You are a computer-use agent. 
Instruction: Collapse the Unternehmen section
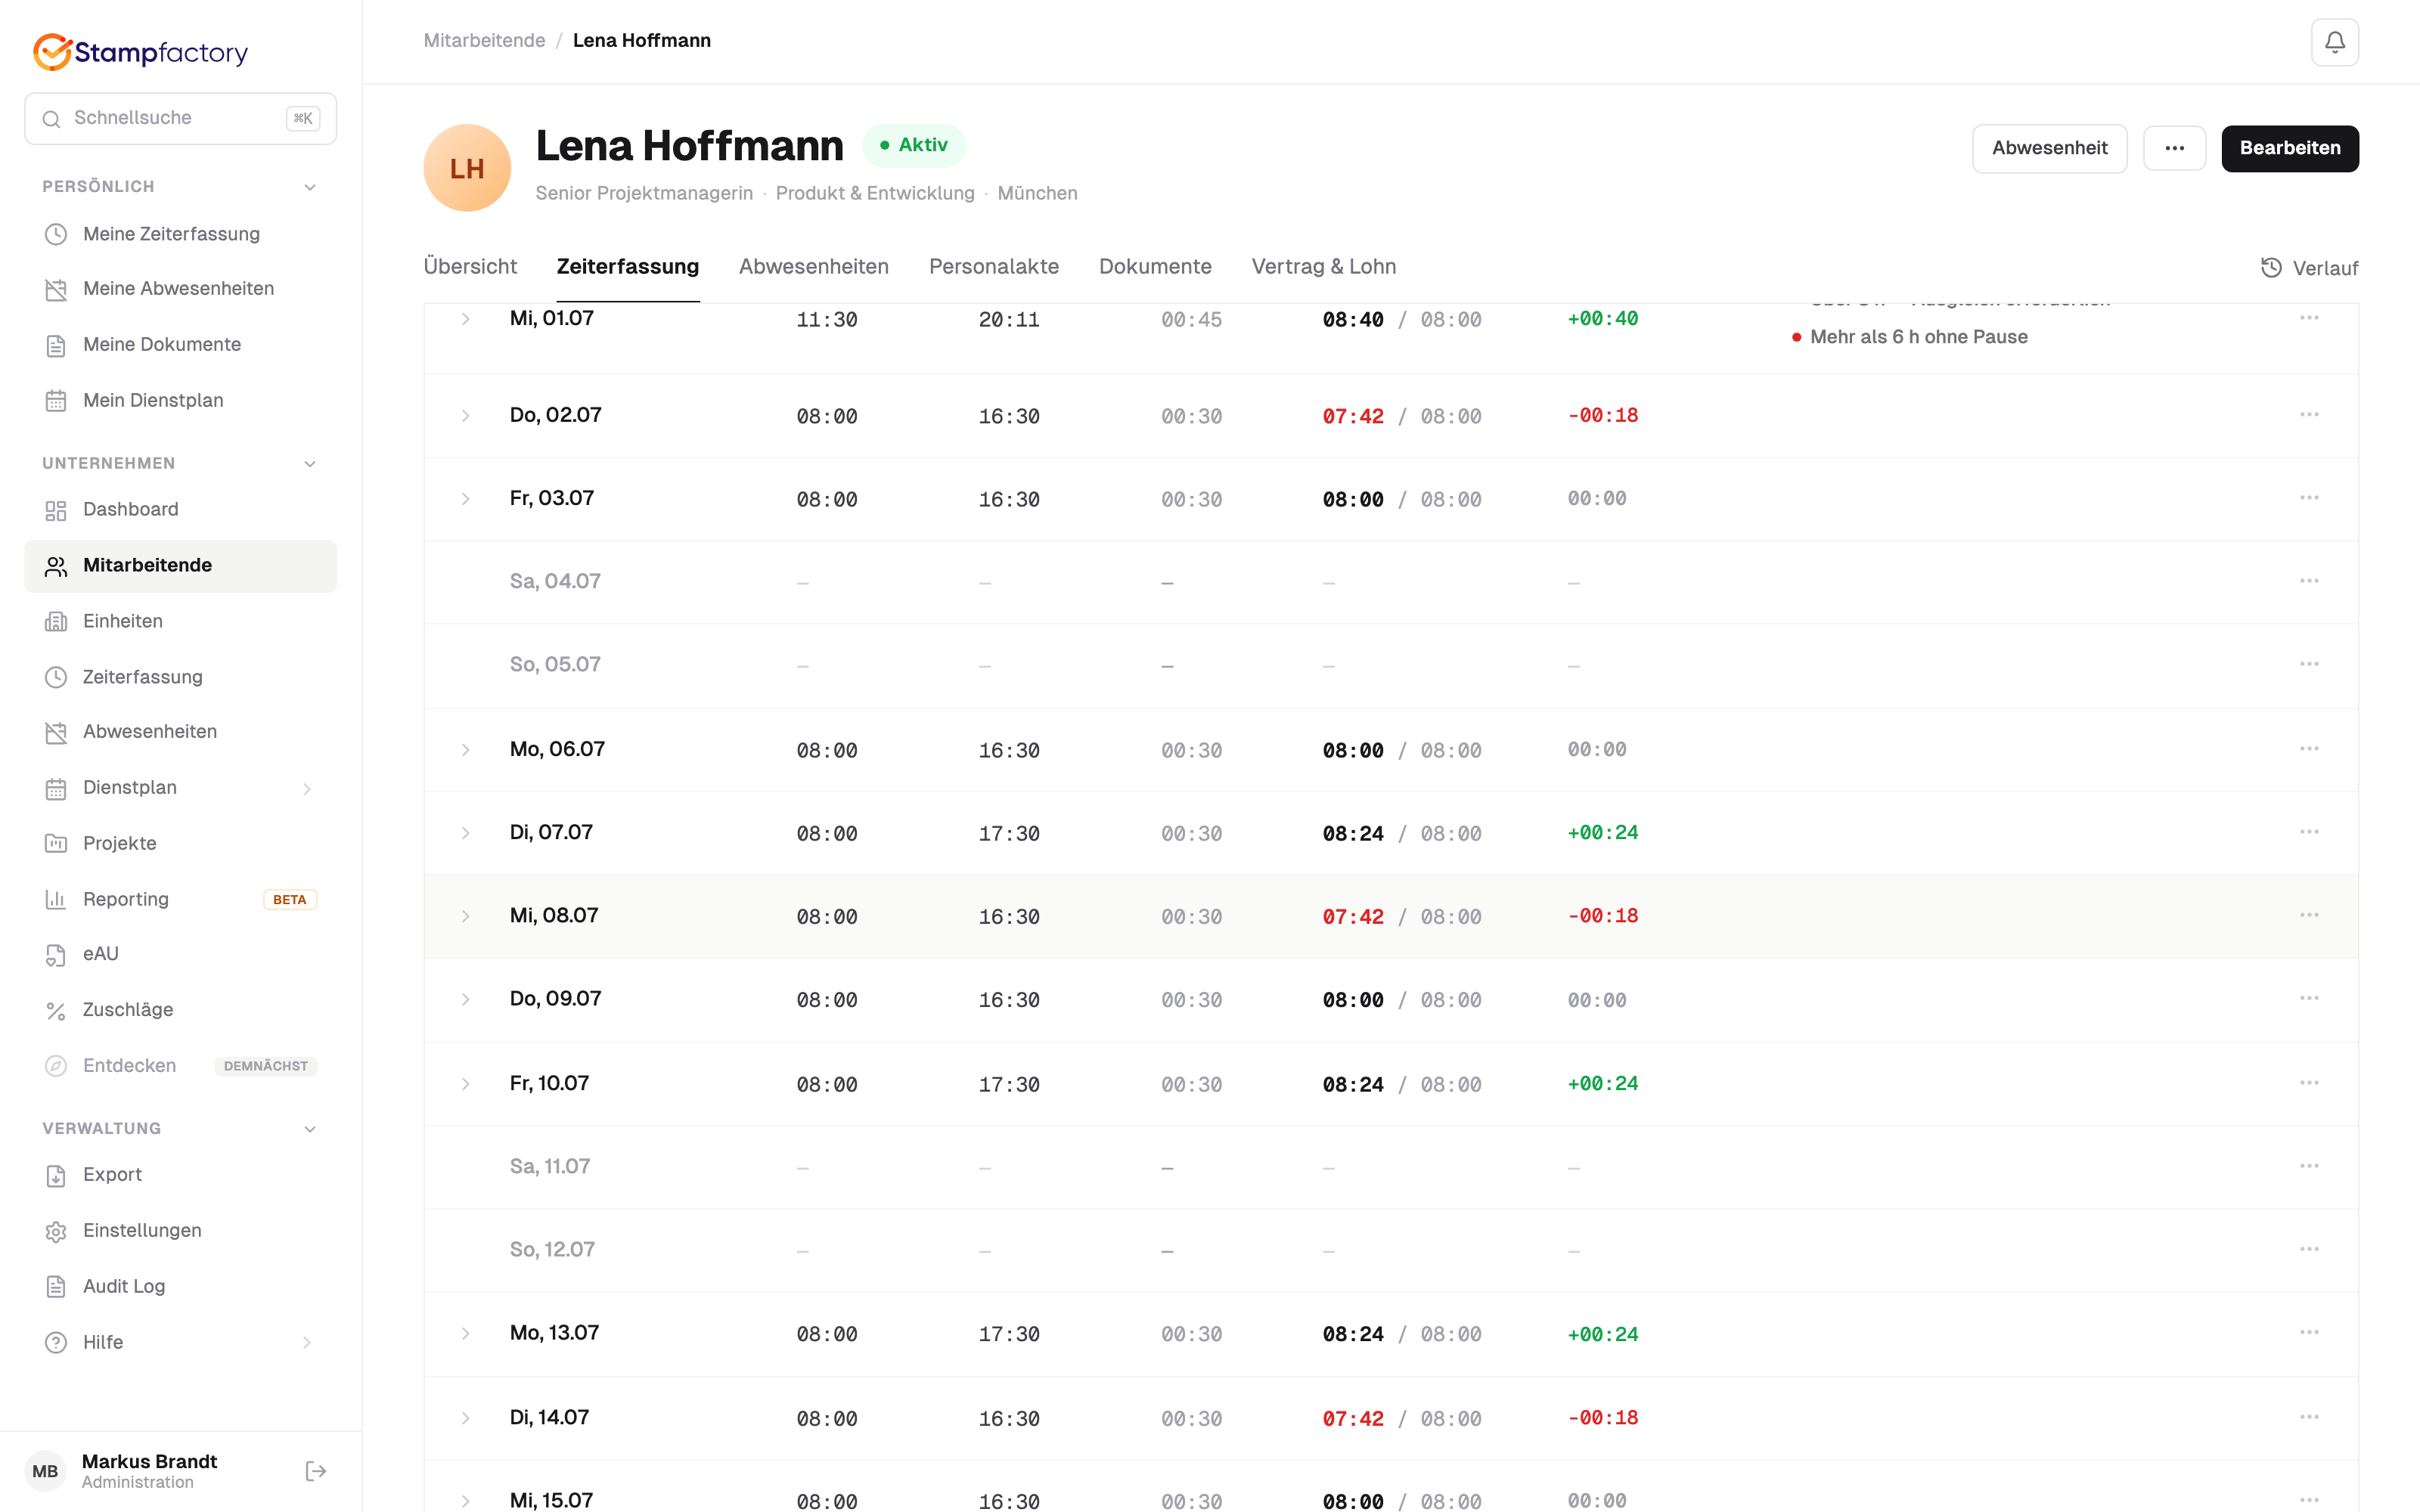pyautogui.click(x=310, y=464)
